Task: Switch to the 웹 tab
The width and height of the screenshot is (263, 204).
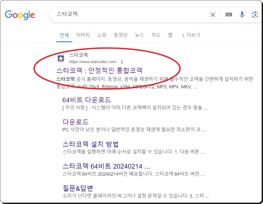Action: pyautogui.click(x=170, y=35)
